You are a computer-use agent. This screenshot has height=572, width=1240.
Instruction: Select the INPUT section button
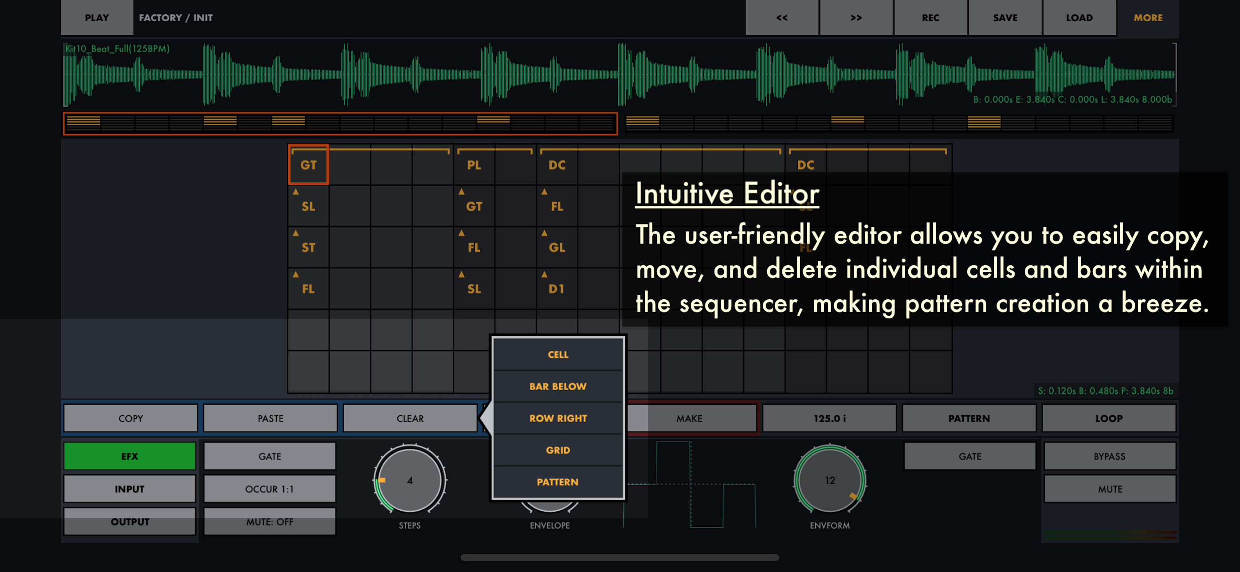[129, 488]
